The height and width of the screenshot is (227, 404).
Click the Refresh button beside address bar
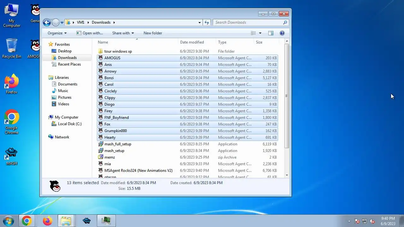tap(207, 22)
